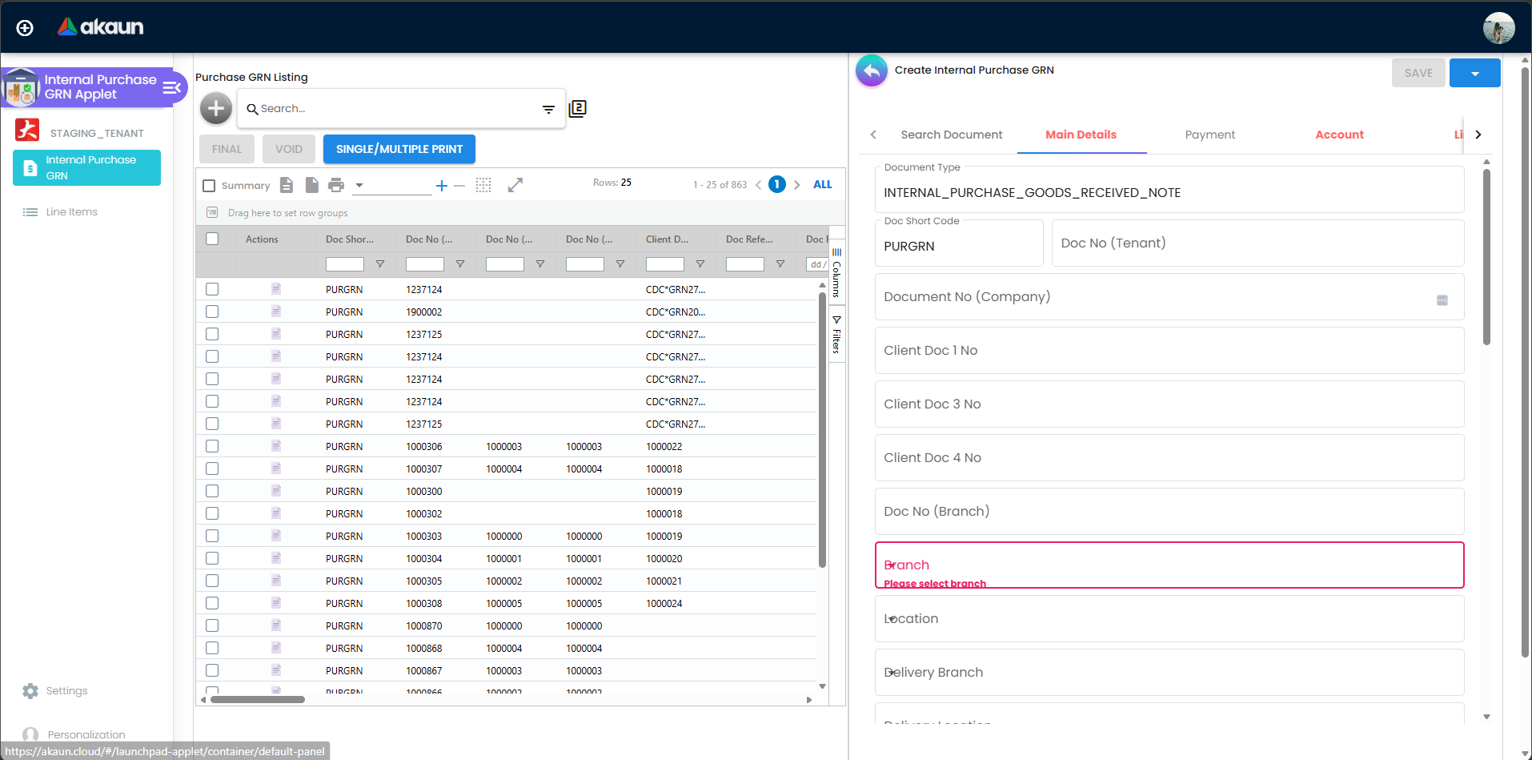This screenshot has width=1532, height=760.
Task: Tick the checkbox for the first PURGRN row
Action: coord(211,289)
